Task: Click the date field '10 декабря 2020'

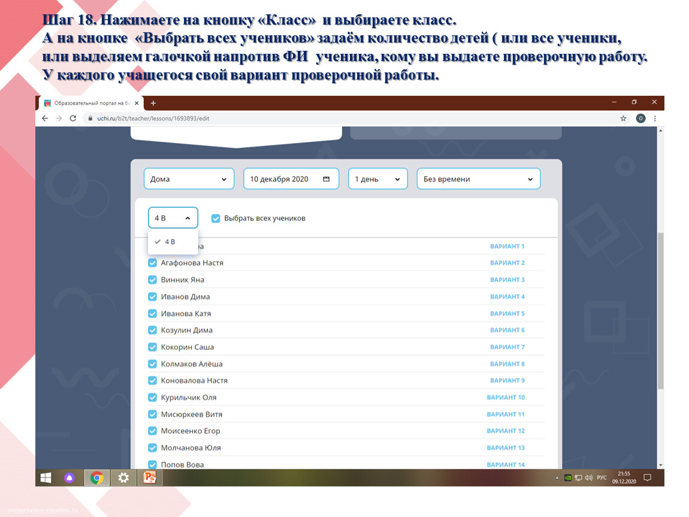Action: tap(291, 179)
